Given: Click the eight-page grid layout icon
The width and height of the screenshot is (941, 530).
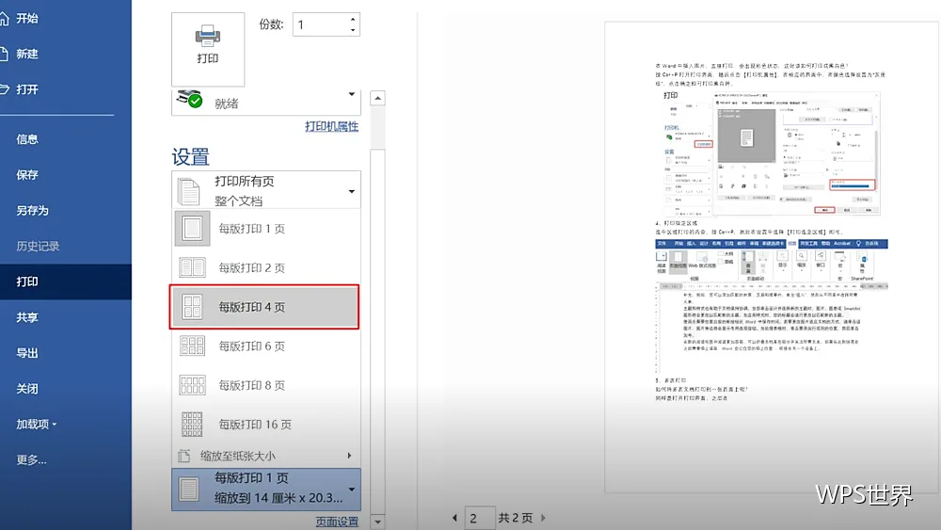Looking at the screenshot, I should 192,385.
